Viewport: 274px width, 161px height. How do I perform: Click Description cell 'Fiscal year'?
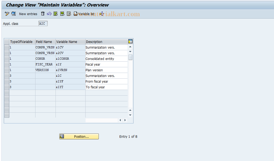tap(106, 64)
